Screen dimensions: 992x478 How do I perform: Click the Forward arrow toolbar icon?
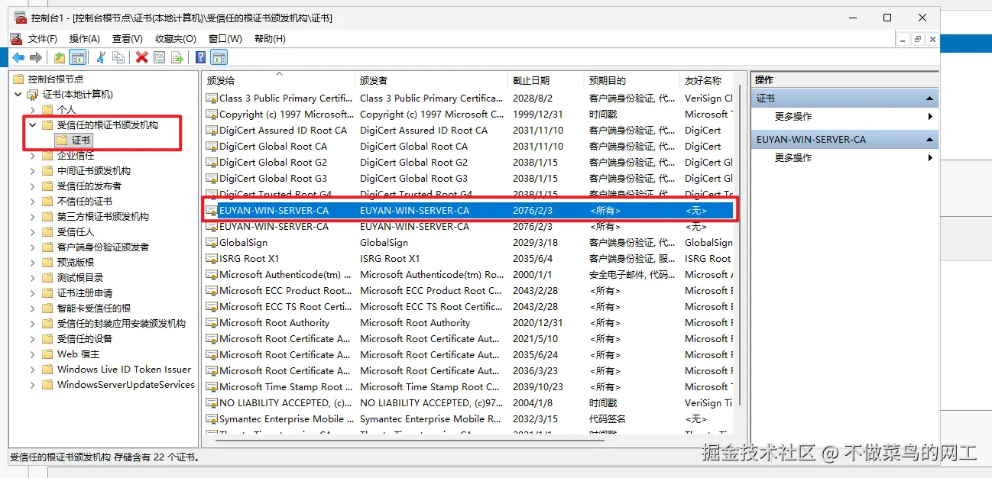coord(36,57)
